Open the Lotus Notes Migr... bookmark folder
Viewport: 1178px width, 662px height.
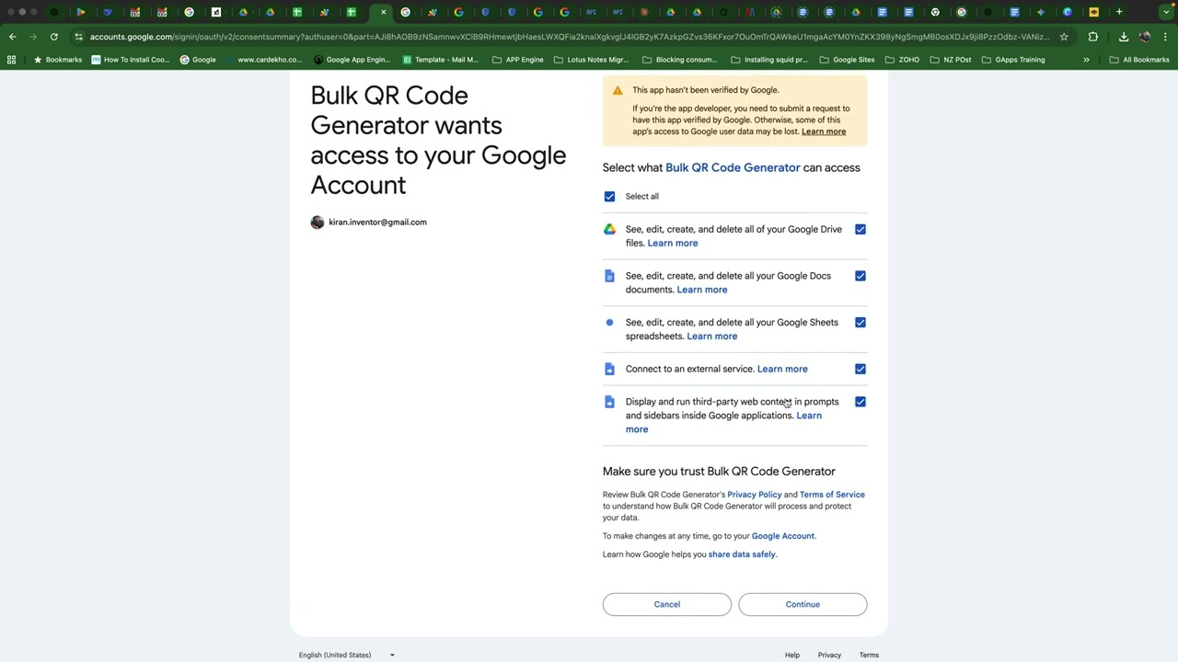pos(590,60)
